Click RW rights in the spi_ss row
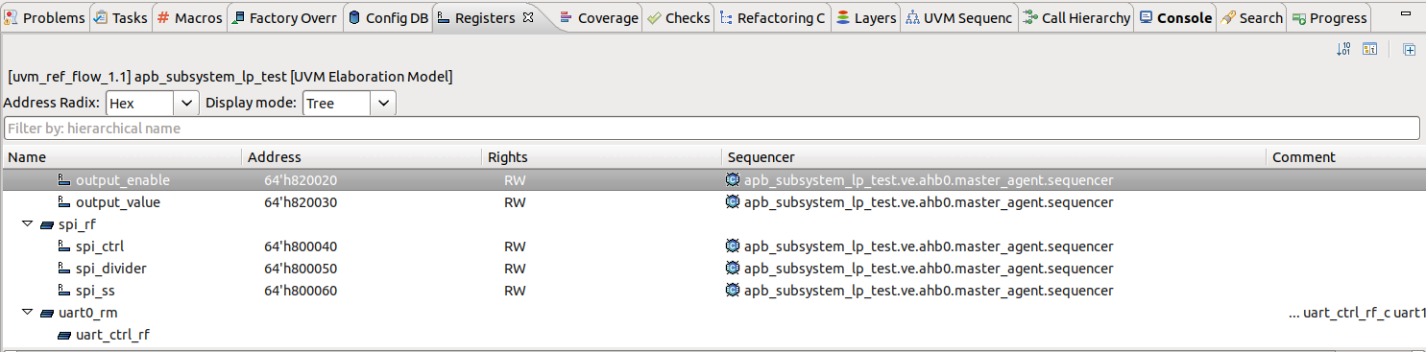 tap(515, 291)
